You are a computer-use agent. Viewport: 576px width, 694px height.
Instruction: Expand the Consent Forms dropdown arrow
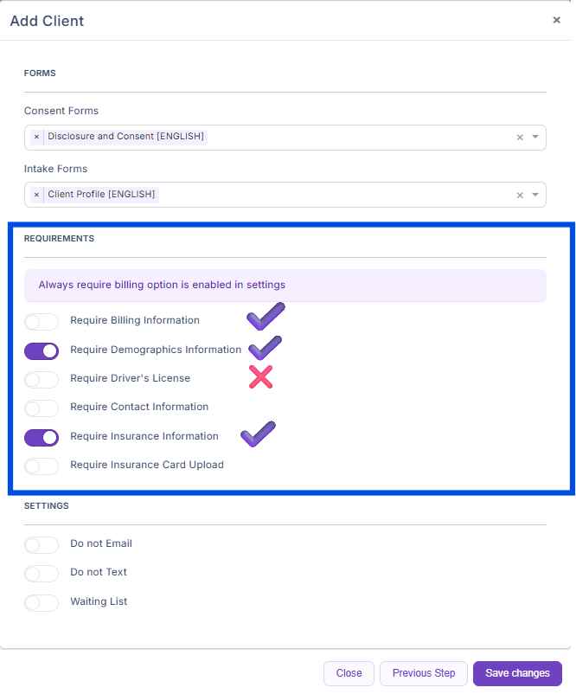click(x=535, y=138)
